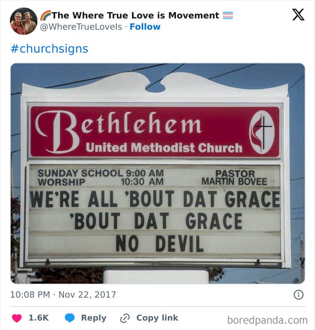Open the #churchsigns hashtag
Viewport: 315px width, 330px height.
[x=49, y=49]
